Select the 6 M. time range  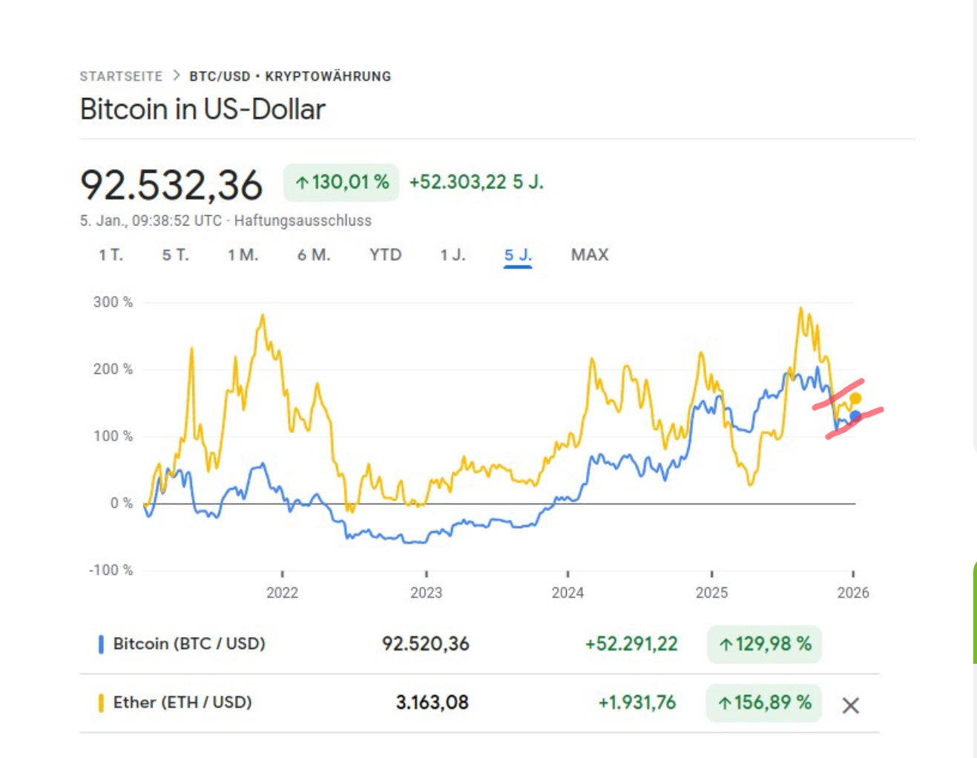314,255
